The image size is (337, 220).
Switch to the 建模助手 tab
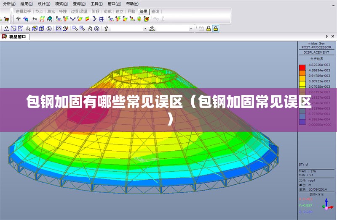click(23, 11)
